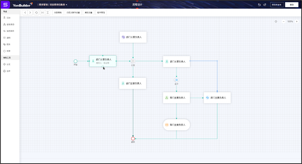Select the 结束 circle node in sidebar

[7, 51]
